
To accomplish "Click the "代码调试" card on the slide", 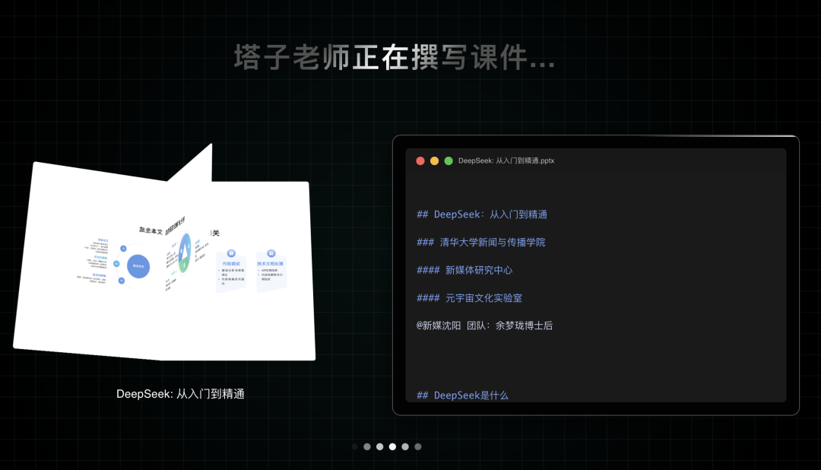I will coord(231,271).
